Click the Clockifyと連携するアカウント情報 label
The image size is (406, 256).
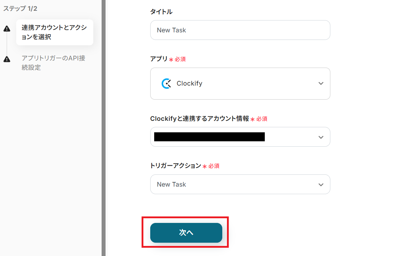pos(199,119)
